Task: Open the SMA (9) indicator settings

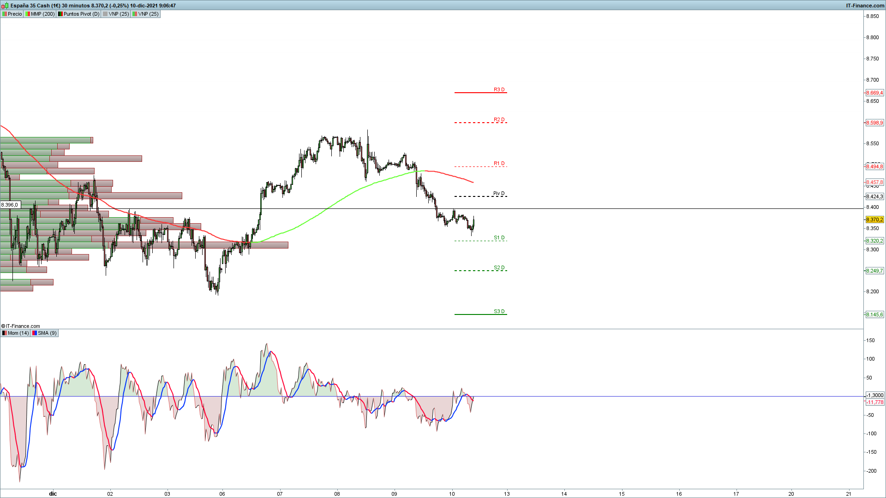Action: click(x=44, y=333)
